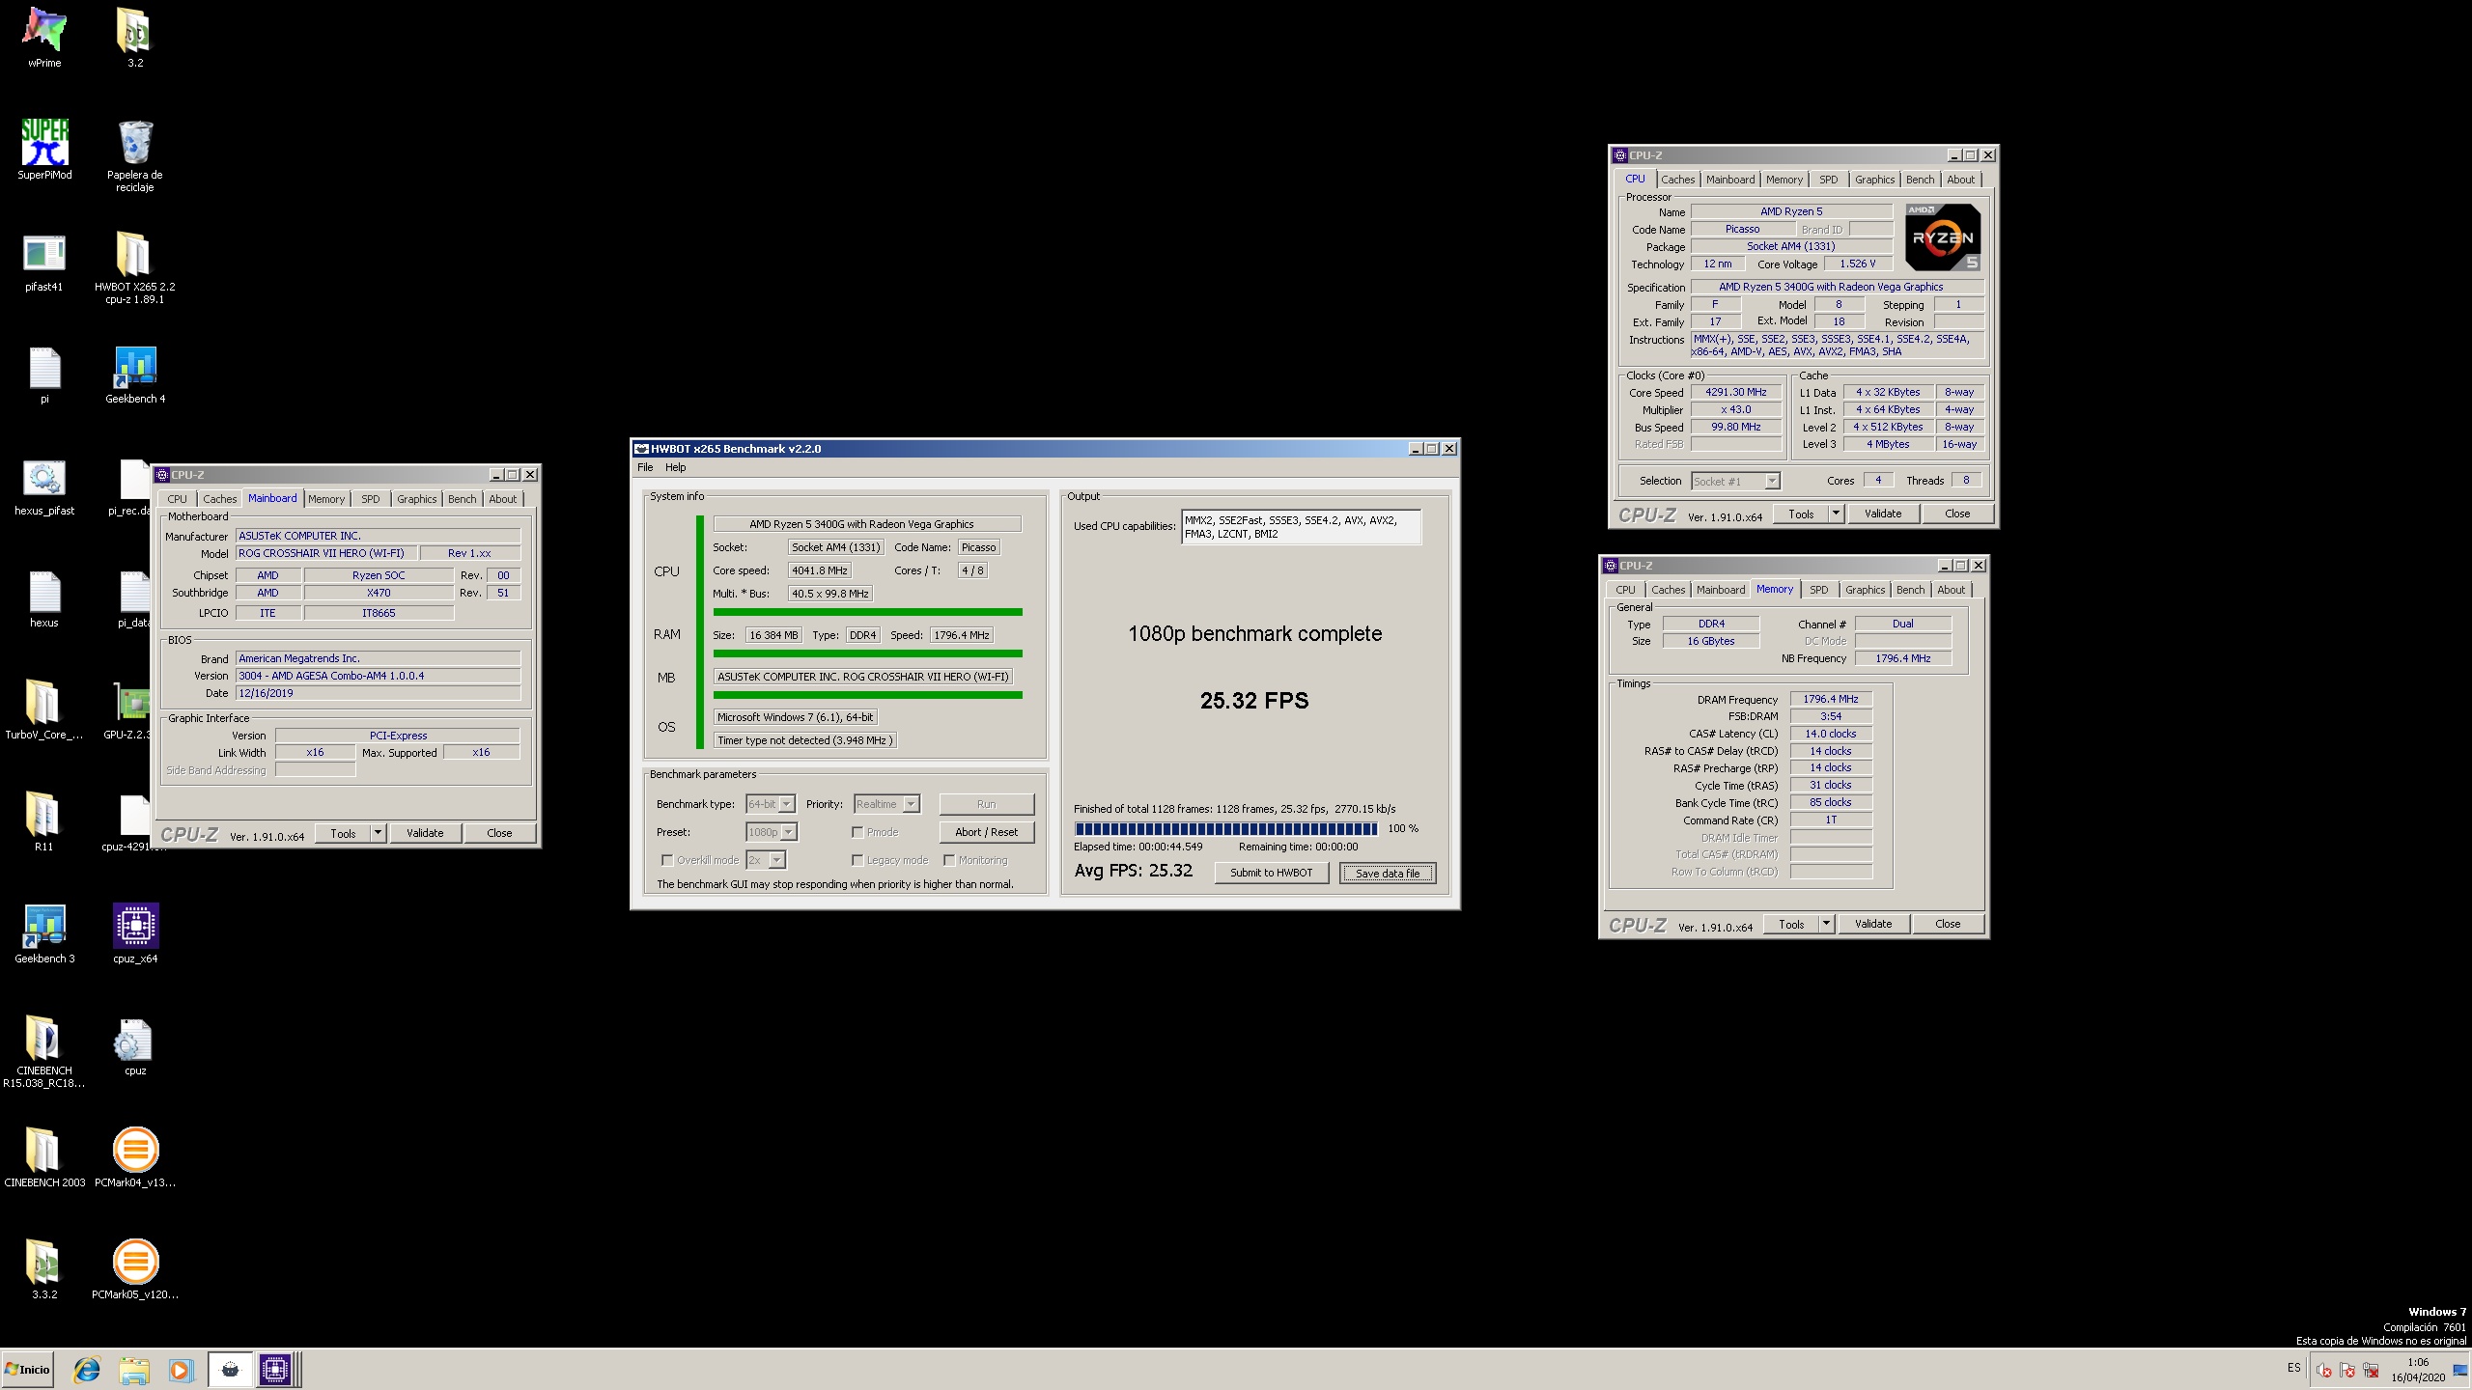Viewport: 2472px width, 1390px height.
Task: Toggle the Pmode checkbox
Action: 857,832
